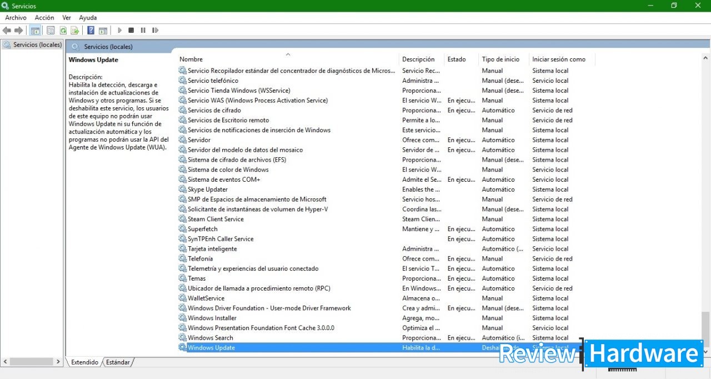Click the Start service play icon
This screenshot has height=379, width=711.
tap(119, 31)
